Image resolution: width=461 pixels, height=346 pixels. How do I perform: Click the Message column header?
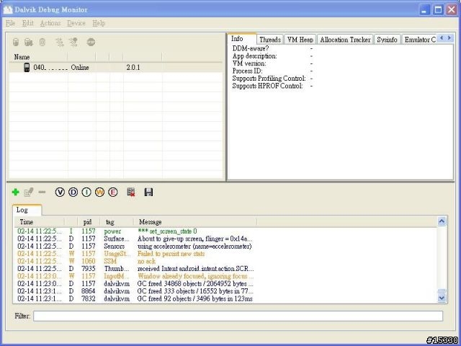[x=195, y=222]
